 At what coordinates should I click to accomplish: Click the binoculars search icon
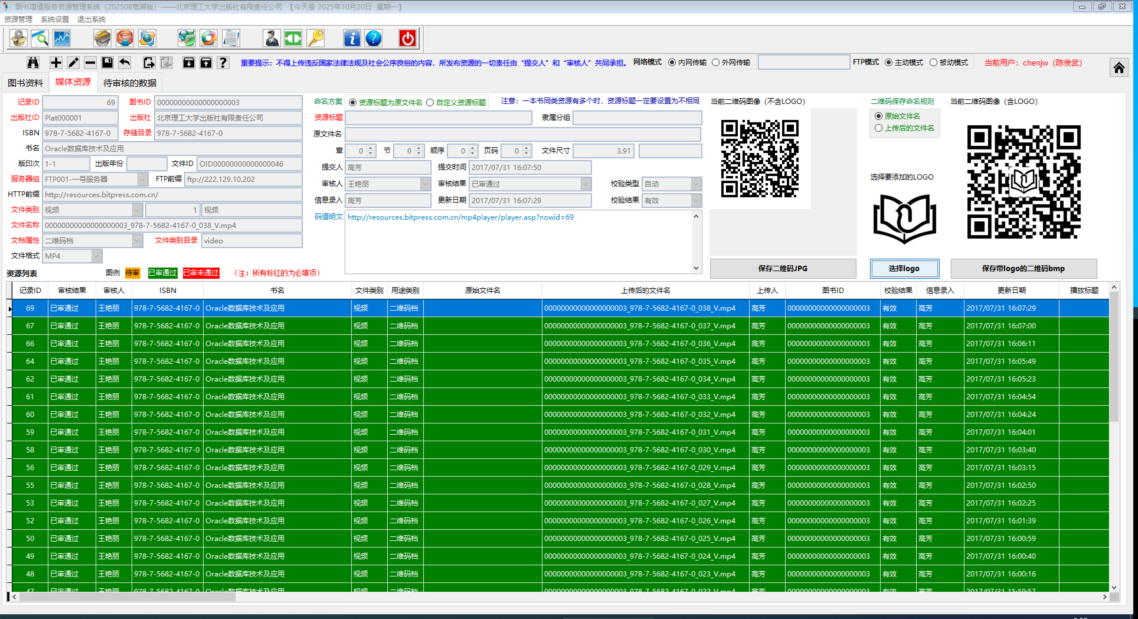tap(33, 63)
